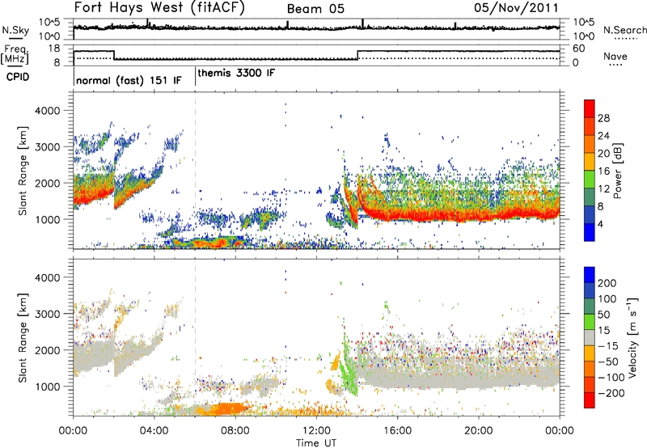Click power plot 'Slant Range [km]' axis label

pos(23,171)
